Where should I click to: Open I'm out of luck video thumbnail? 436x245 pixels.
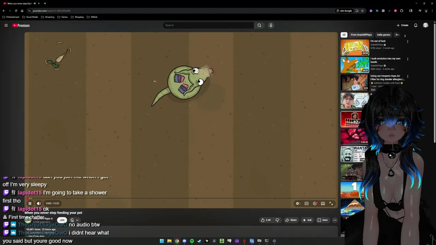coord(355,47)
